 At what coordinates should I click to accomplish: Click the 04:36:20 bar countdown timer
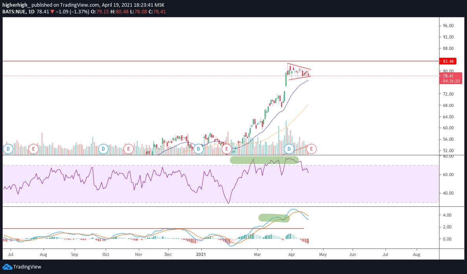coord(451,81)
